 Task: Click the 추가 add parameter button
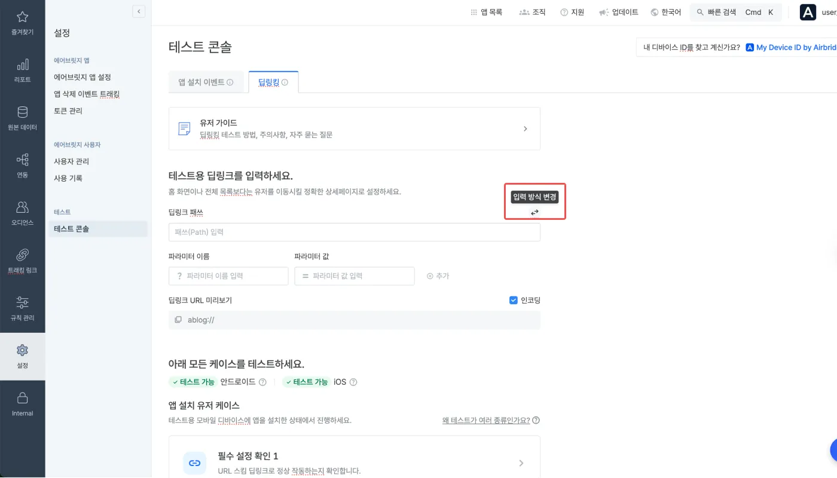pos(438,276)
